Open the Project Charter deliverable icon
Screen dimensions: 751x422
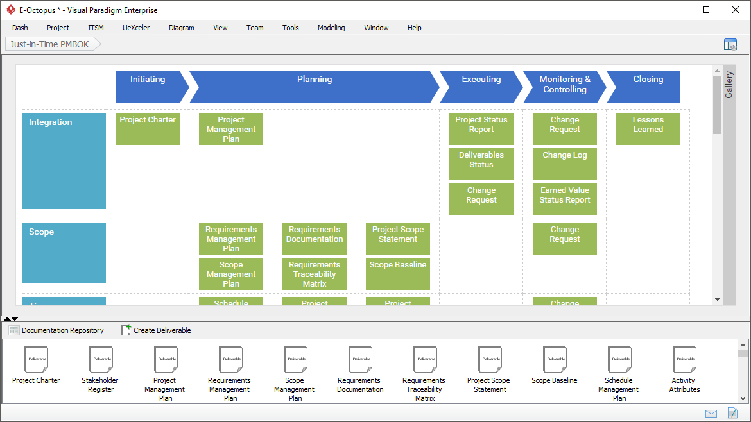click(36, 360)
